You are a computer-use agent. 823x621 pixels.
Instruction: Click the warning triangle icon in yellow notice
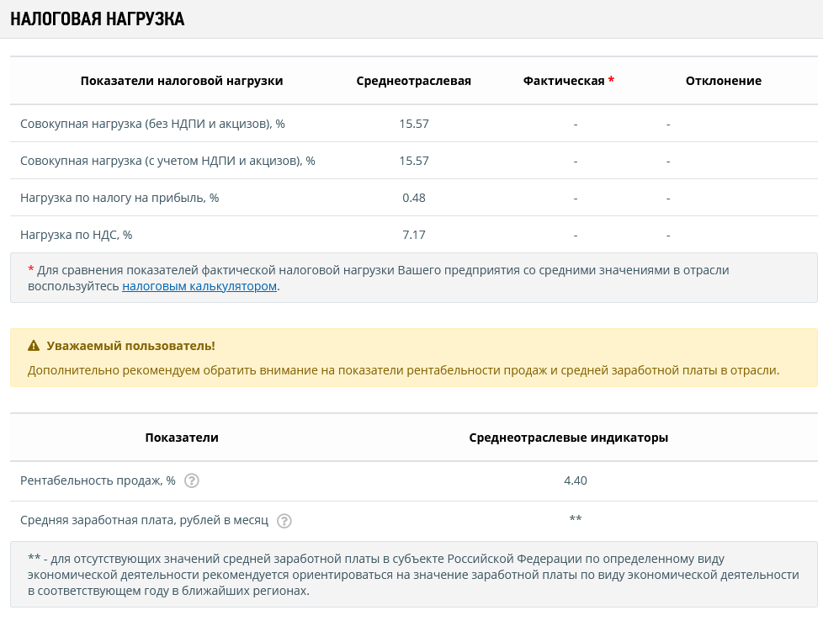click(34, 345)
